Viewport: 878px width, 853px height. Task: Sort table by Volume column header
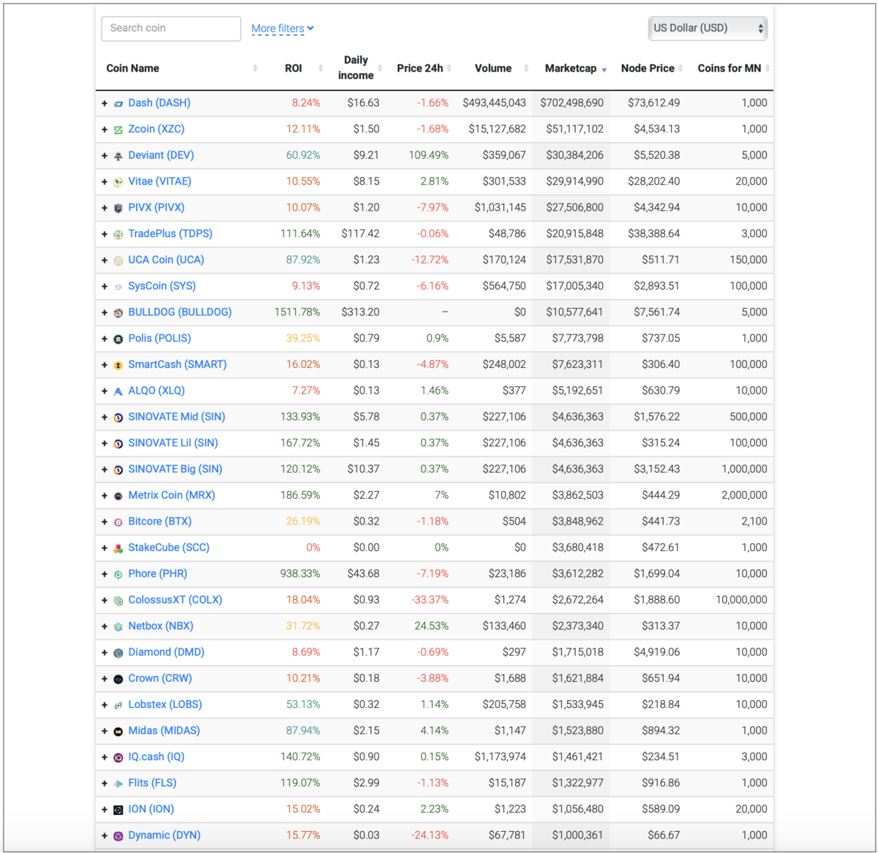coord(493,68)
